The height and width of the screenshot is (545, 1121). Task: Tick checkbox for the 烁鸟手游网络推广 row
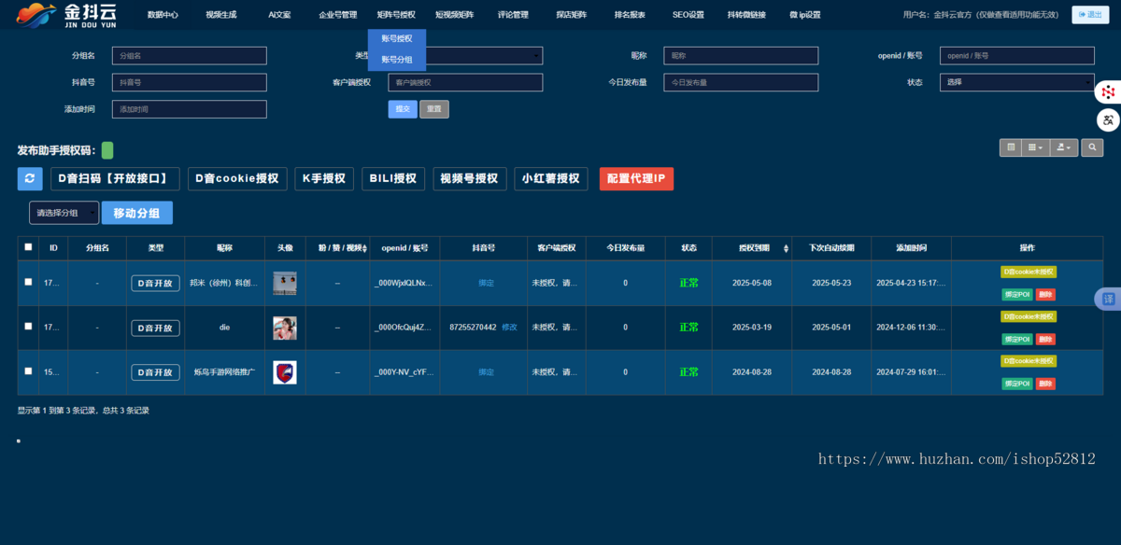(x=28, y=371)
